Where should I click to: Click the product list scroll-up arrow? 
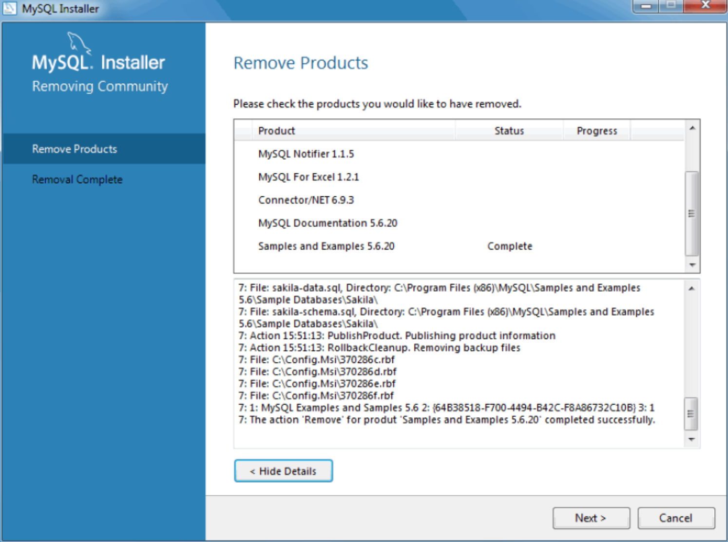pyautogui.click(x=692, y=128)
